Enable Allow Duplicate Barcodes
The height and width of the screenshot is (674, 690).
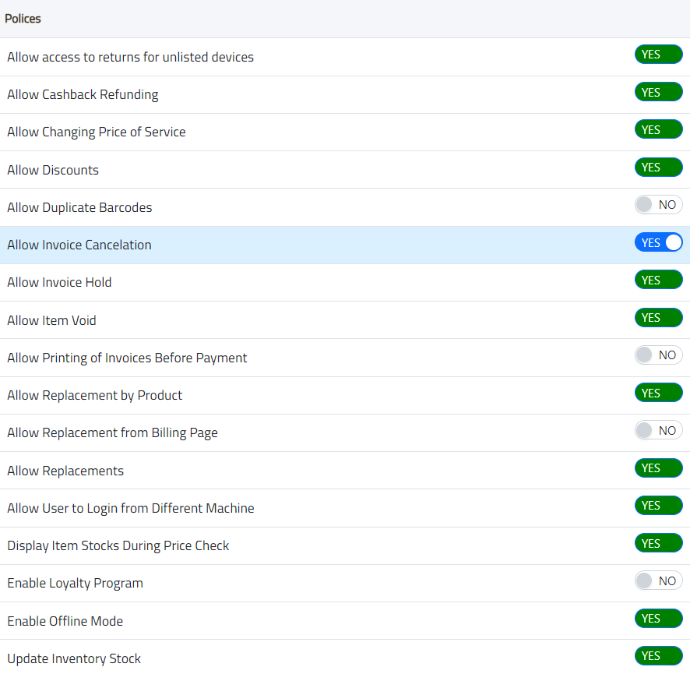658,205
